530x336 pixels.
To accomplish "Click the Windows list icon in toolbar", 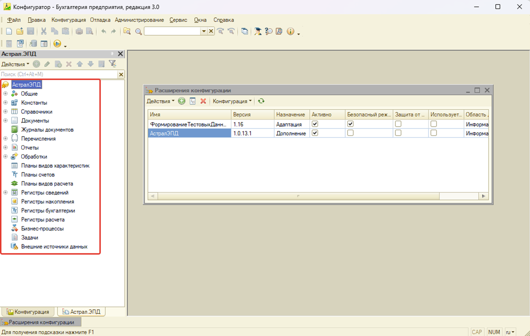I will coord(245,31).
